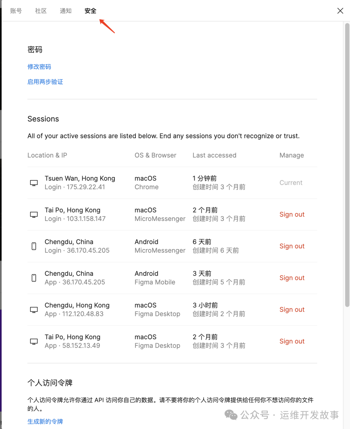Open the 通知 tab
The height and width of the screenshot is (429, 350).
pos(65,11)
